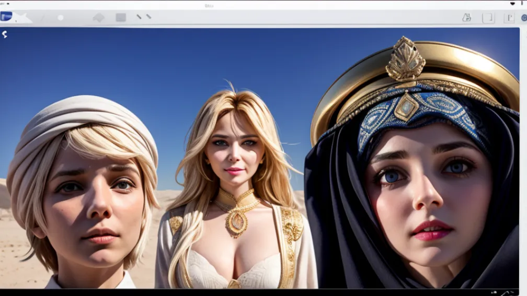Viewport: 527px width, 296px height.
Task: Choose the gray diamond-shaped toolbar icon
Action: 99,17
